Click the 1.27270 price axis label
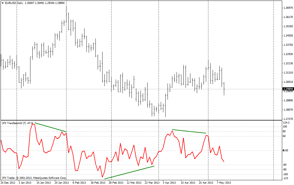This screenshot has height=185, width=294. [288, 119]
